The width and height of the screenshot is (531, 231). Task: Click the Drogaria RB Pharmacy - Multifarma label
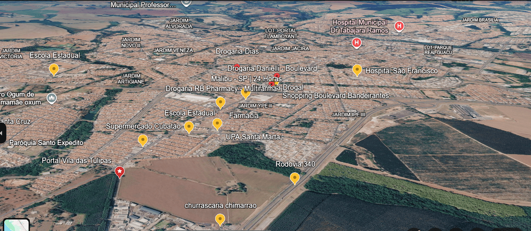[221, 88]
